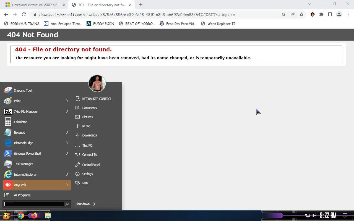Image resolution: width=354 pixels, height=221 pixels.
Task: Click the Google icon in the address bar
Action: coord(284,15)
